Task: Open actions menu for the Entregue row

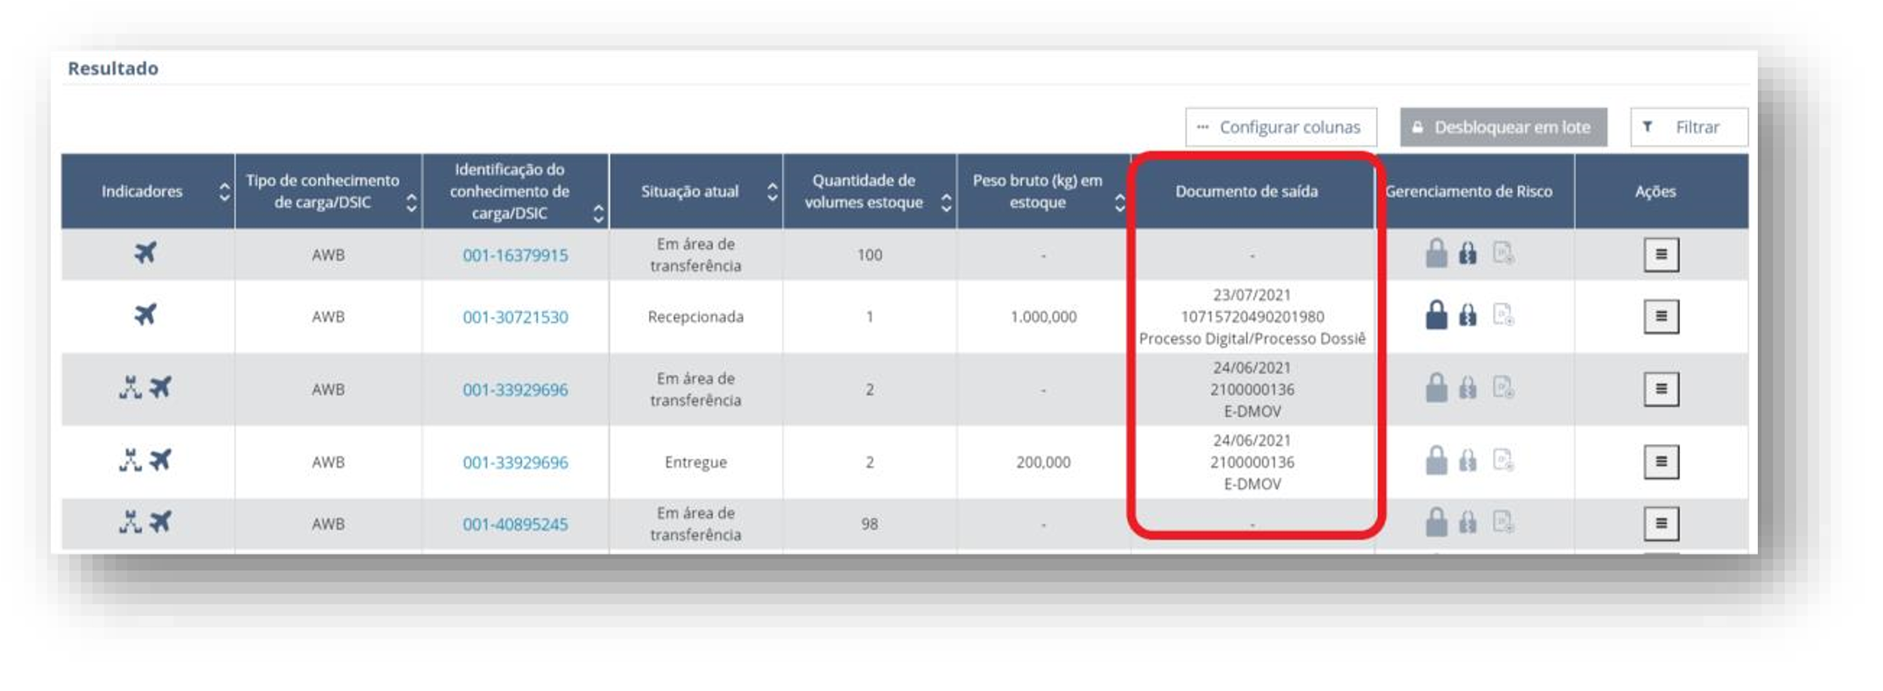Action: tap(1661, 462)
